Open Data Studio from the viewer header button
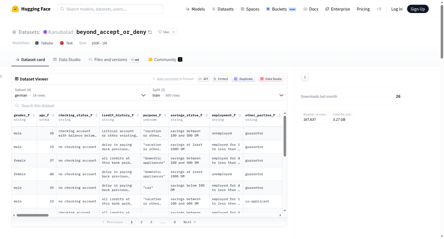The height and width of the screenshot is (239, 444). click(271, 79)
